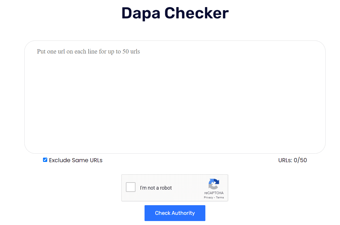Toggle the reCAPTCHA verification box
This screenshot has width=340, height=225.
point(130,187)
